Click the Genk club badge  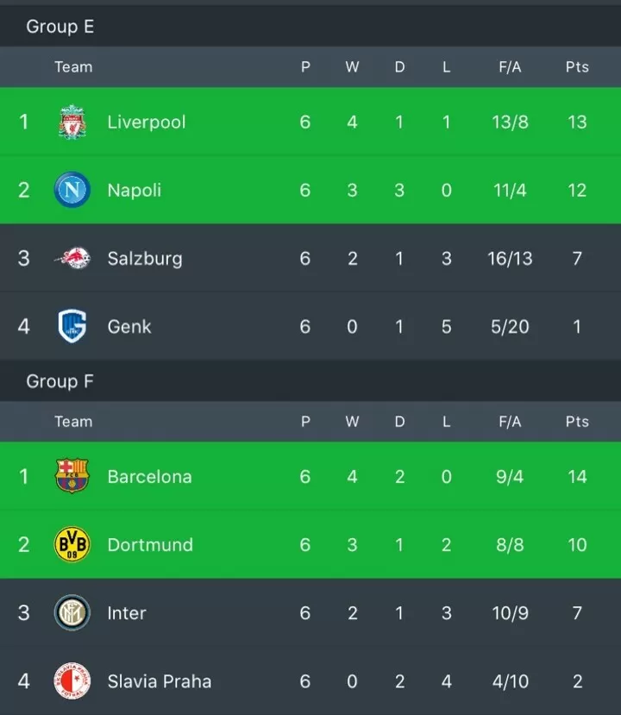coord(72,326)
